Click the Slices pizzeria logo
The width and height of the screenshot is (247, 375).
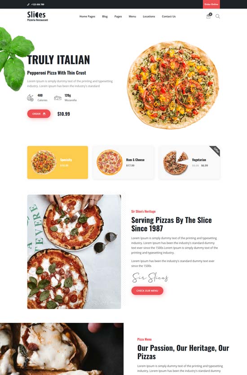pyautogui.click(x=38, y=16)
